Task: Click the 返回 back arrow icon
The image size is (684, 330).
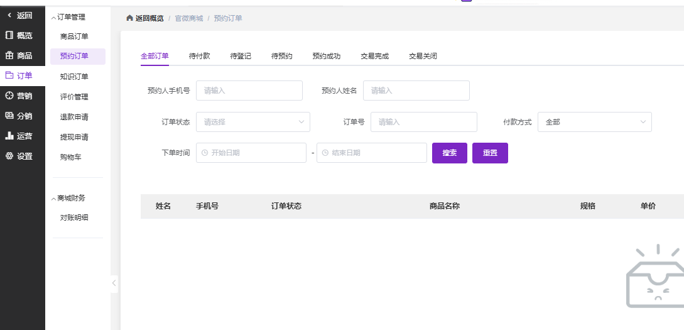Action: (9, 15)
